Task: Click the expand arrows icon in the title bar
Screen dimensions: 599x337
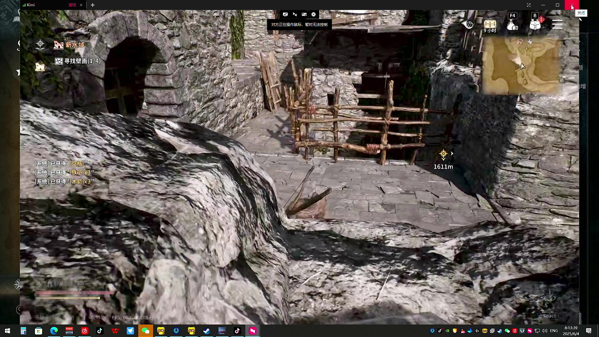Action: 528,5
